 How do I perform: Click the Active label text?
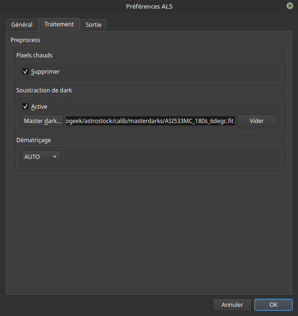click(x=39, y=107)
